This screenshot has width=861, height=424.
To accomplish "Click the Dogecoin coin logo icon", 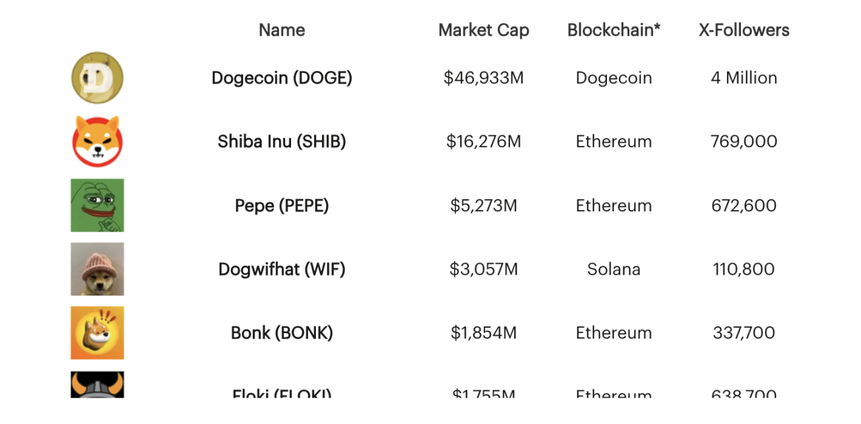I will pos(97,78).
